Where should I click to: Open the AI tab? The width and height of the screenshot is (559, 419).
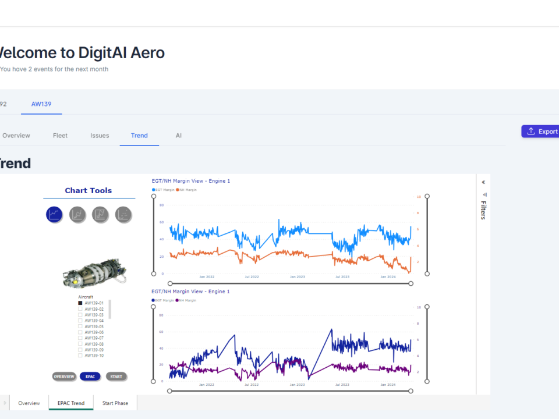click(x=179, y=136)
